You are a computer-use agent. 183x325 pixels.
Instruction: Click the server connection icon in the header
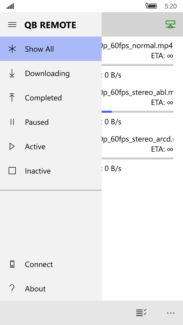pos(170,25)
